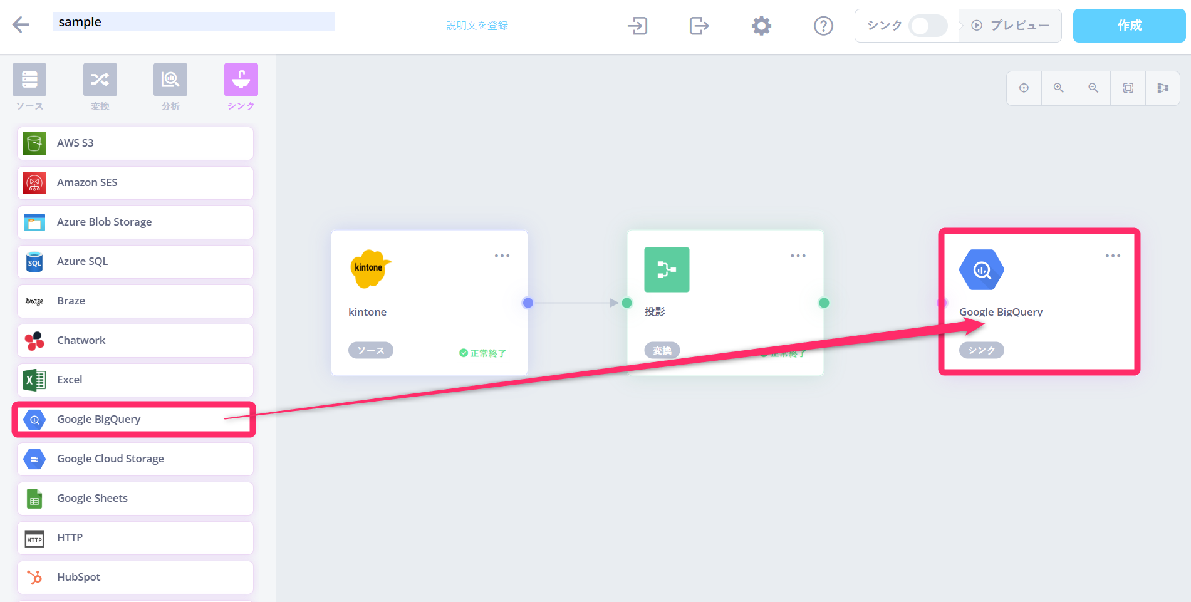
Task: Open kintone node options menu
Action: pos(502,256)
